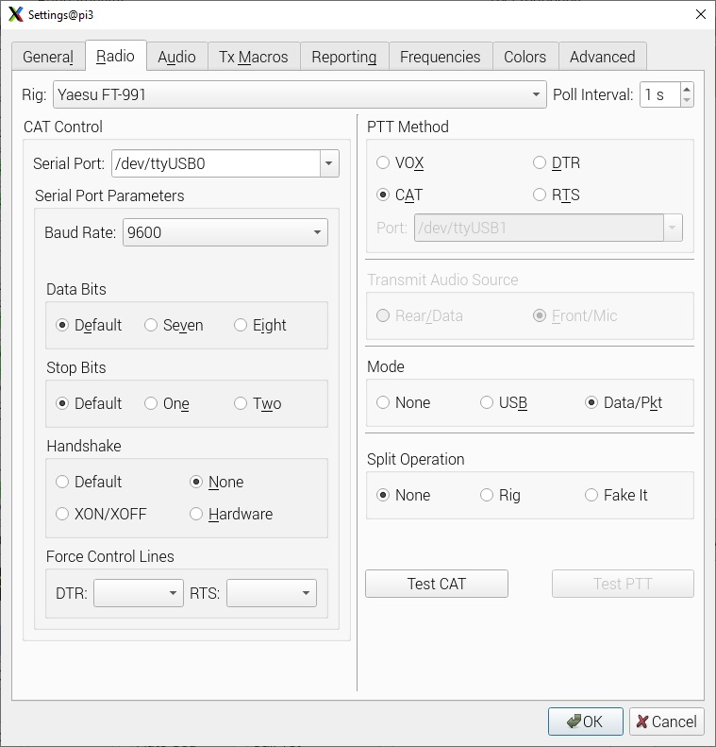Choose One stop bit
Viewport: 716px width, 747px height.
tap(167, 403)
